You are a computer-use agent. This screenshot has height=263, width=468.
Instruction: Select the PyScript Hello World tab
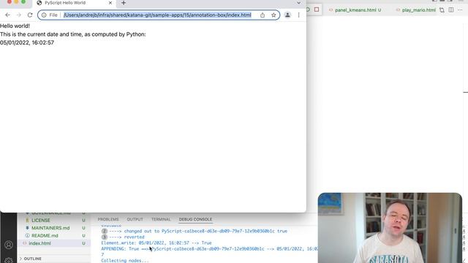click(75, 3)
